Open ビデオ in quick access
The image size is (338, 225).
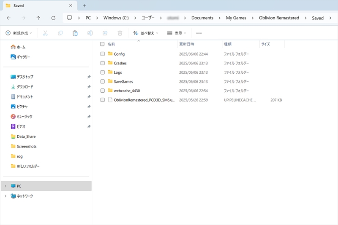[x=18, y=126]
